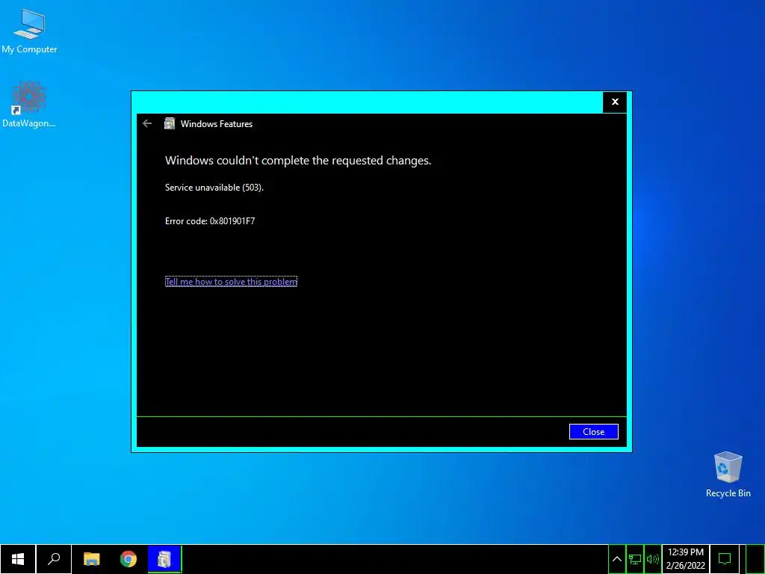
Task: Open the Recycle Bin icon
Action: (x=728, y=474)
